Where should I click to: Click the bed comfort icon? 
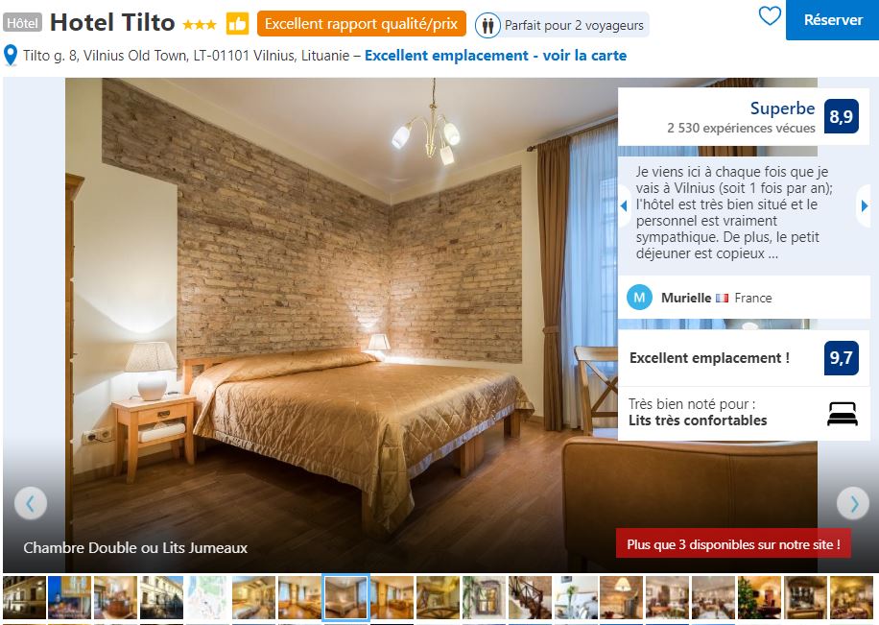click(842, 414)
